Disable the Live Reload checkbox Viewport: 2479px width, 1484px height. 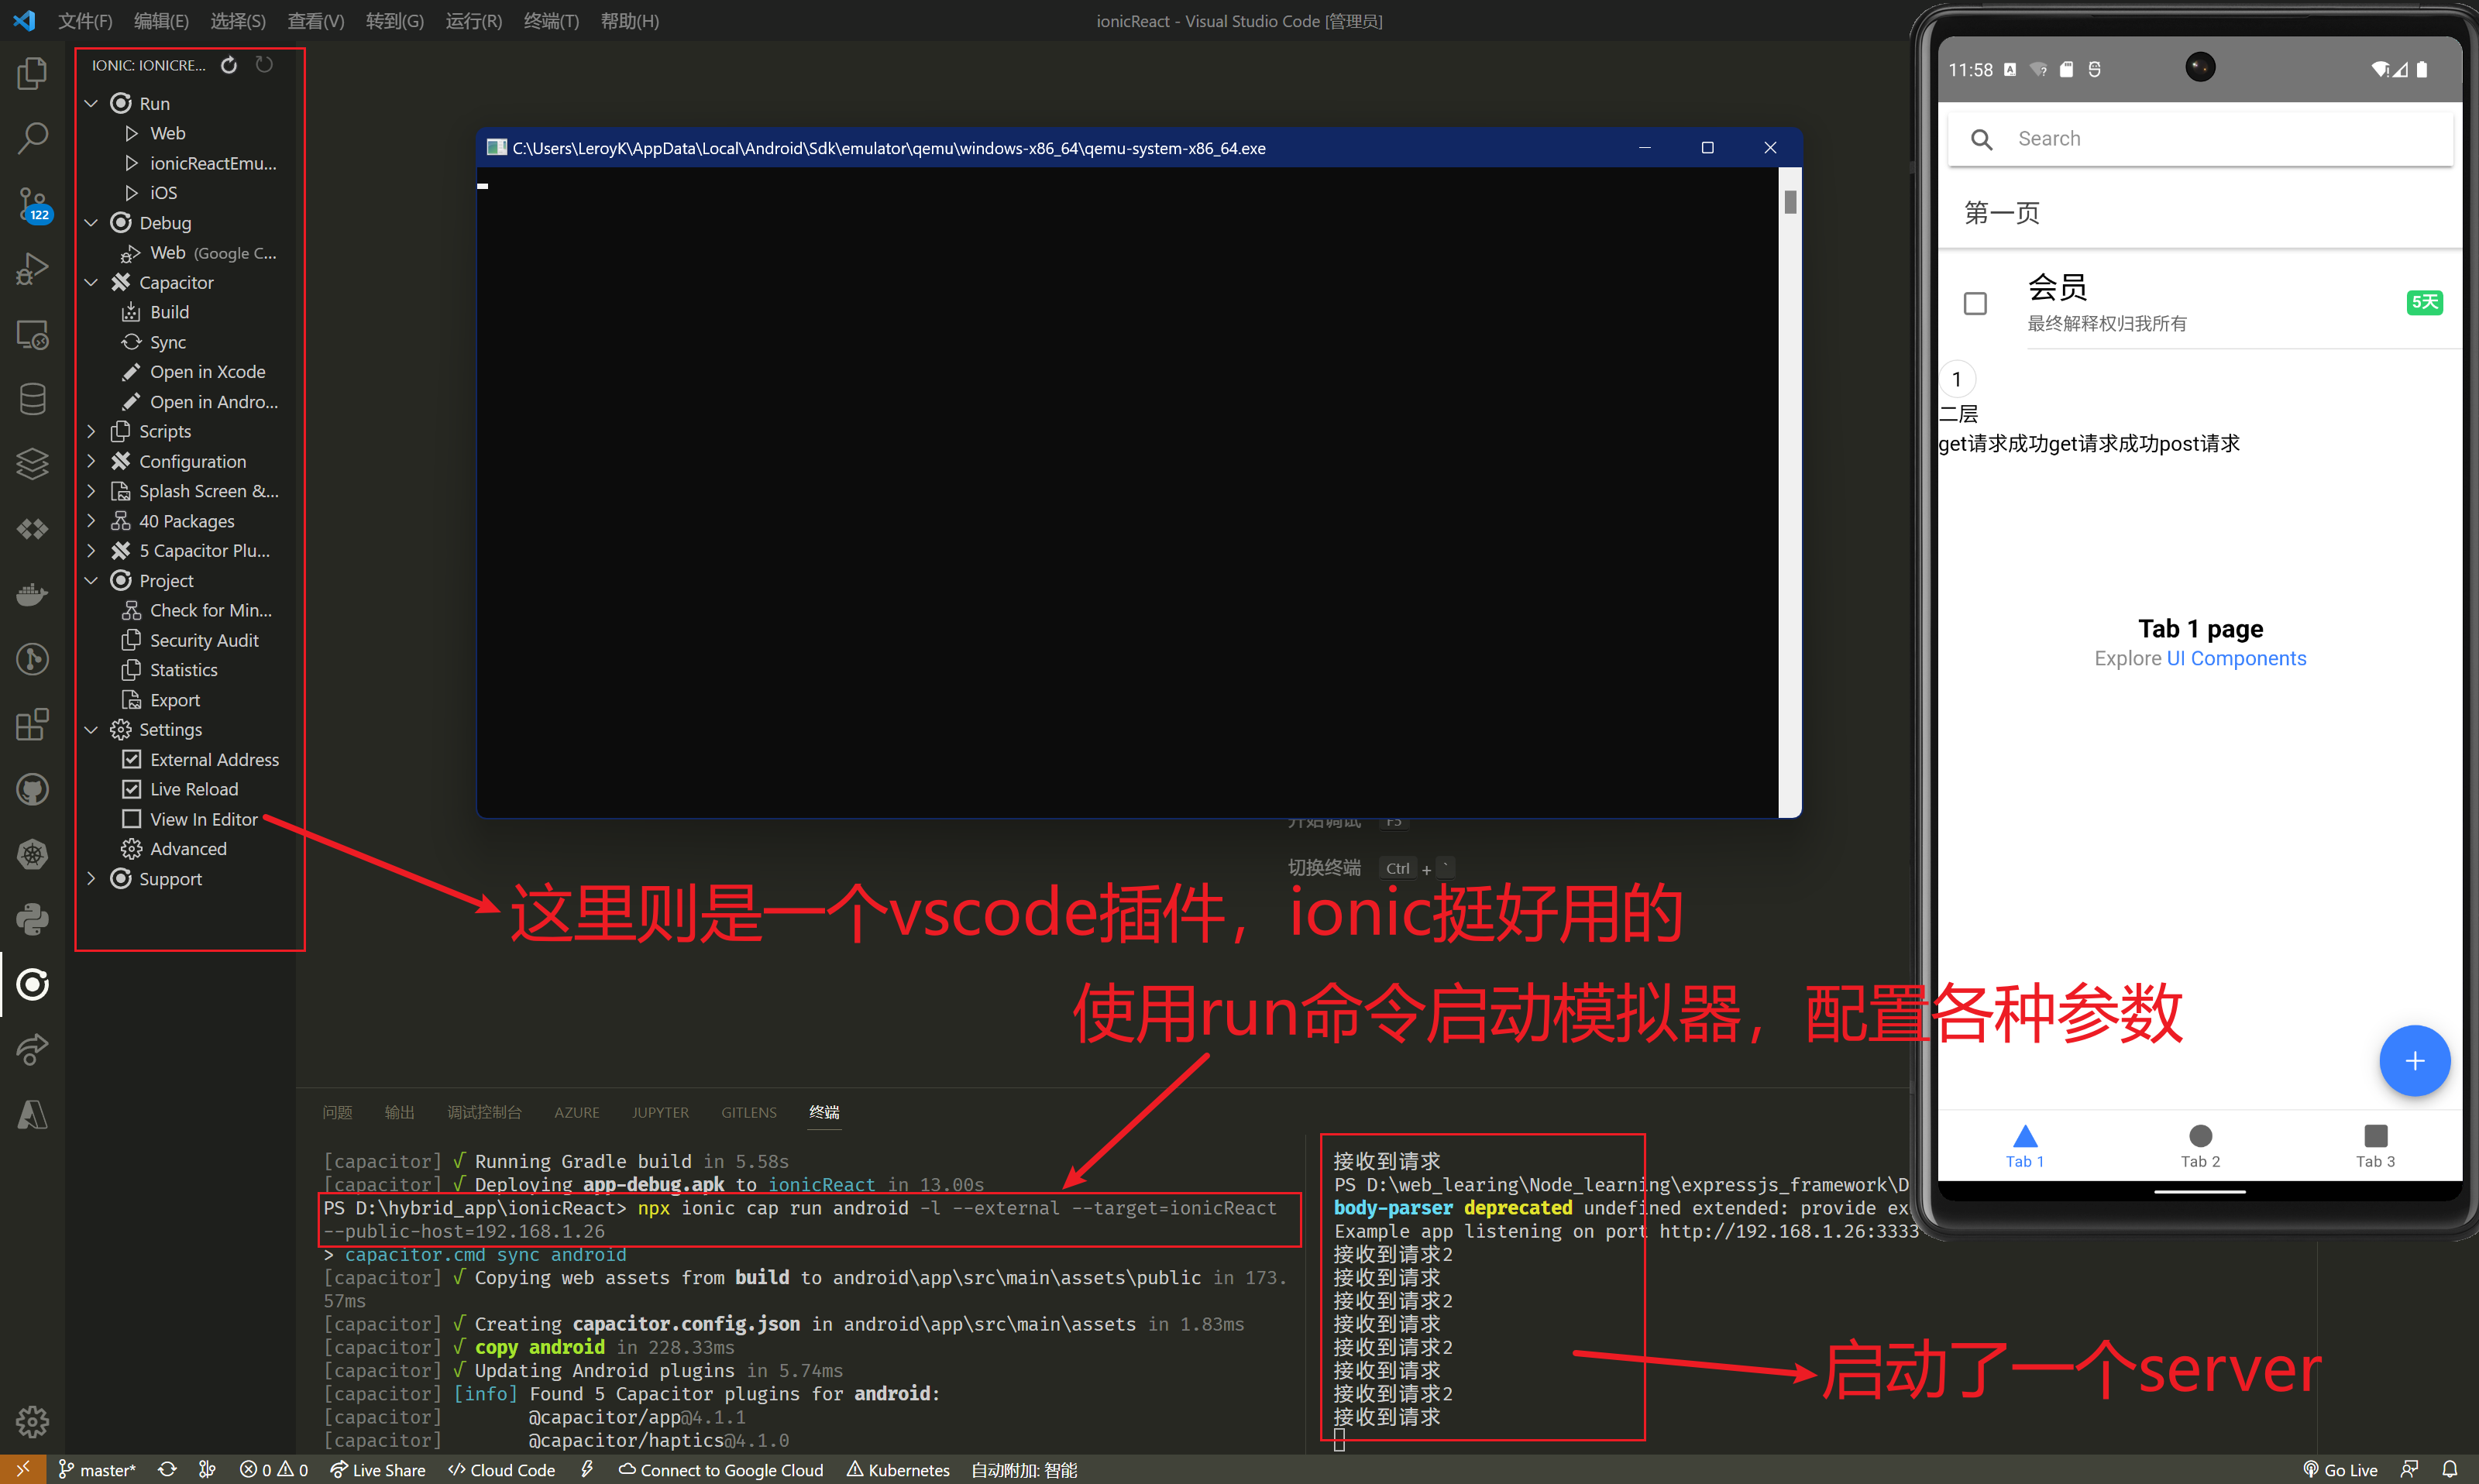coord(131,789)
